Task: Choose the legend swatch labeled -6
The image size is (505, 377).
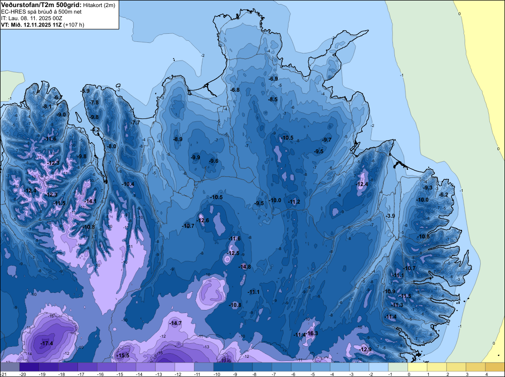Action: 301,367
